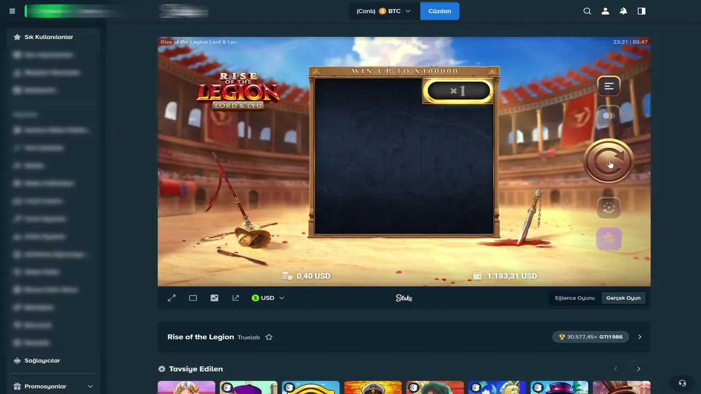Screen dimensions: 701x394
Task: Select Eğlence Oyunu mode
Action: click(574, 298)
